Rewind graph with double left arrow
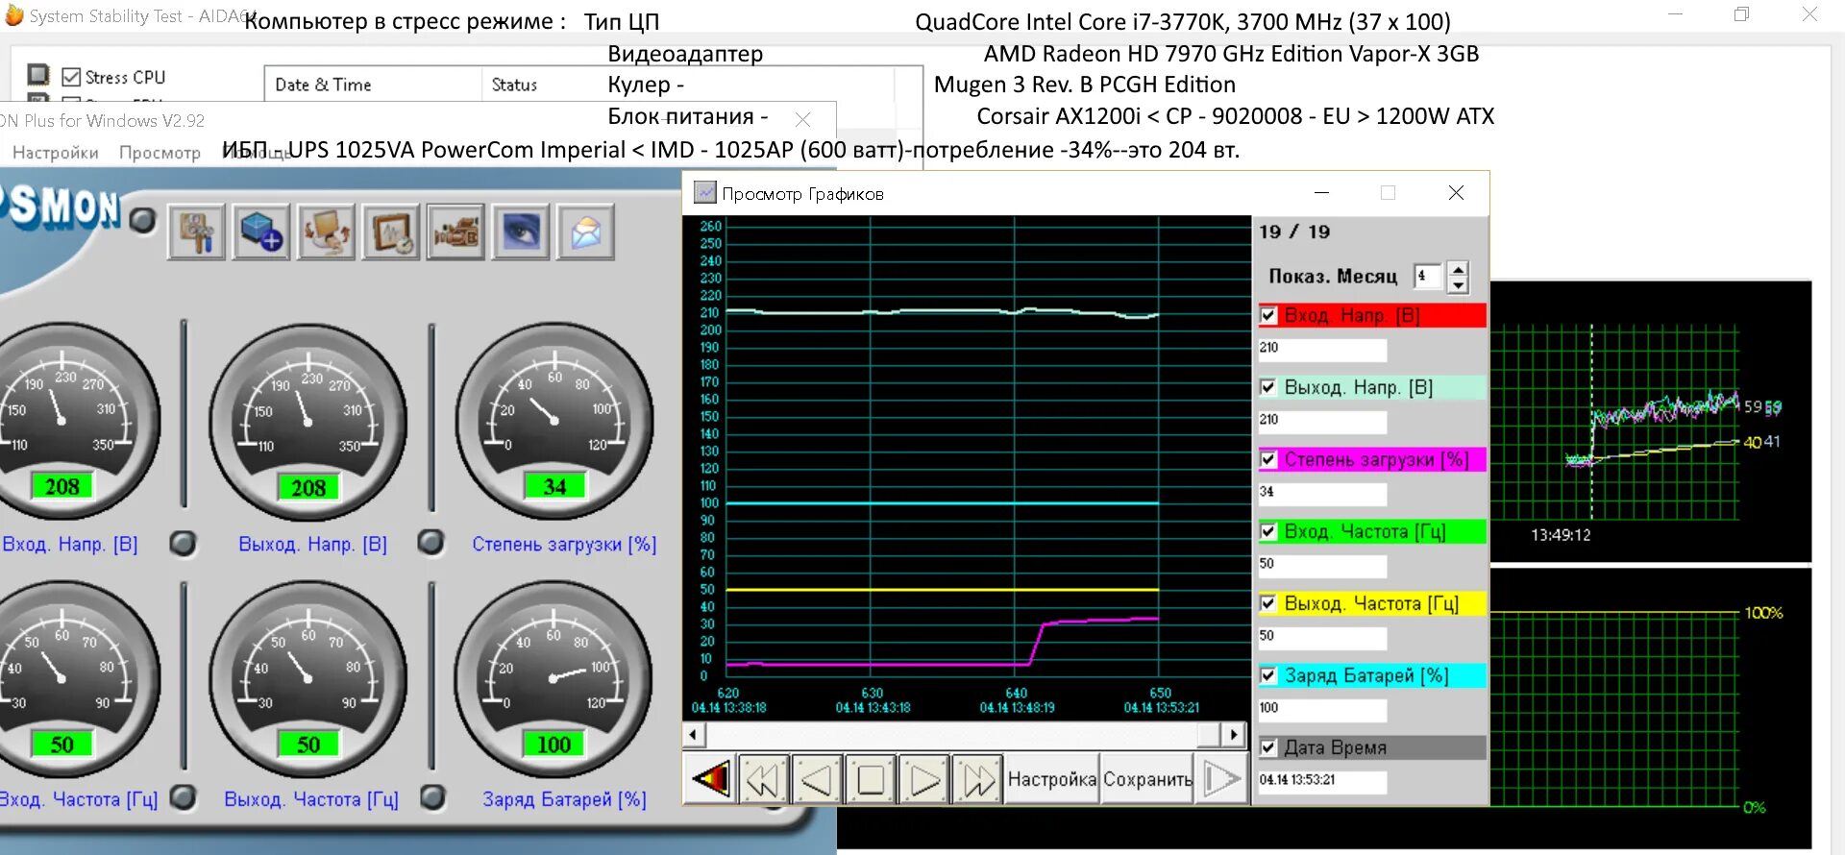This screenshot has width=1845, height=855. point(763,779)
